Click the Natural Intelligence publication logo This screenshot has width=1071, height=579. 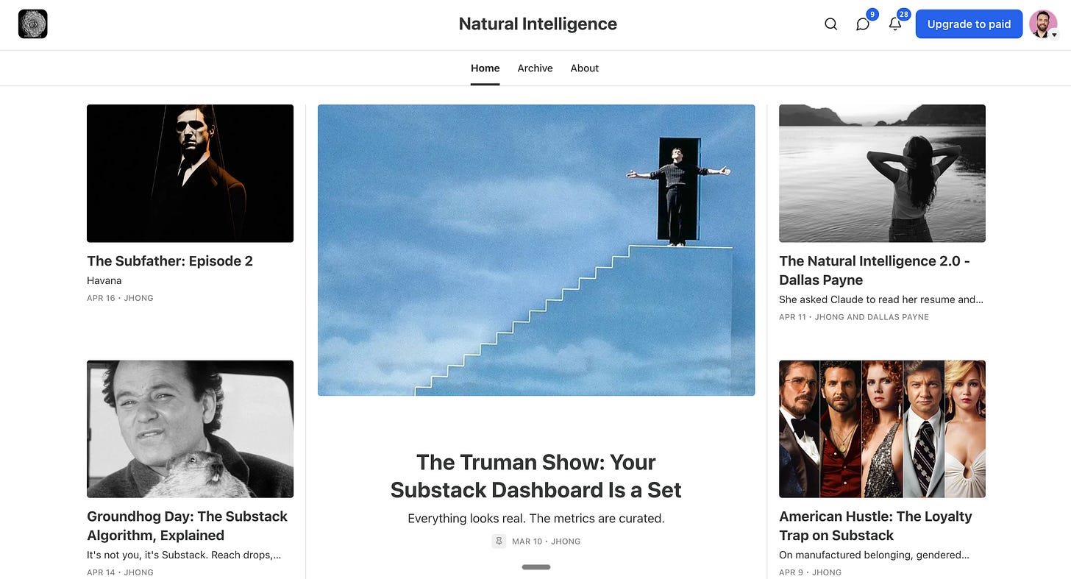pyautogui.click(x=33, y=24)
